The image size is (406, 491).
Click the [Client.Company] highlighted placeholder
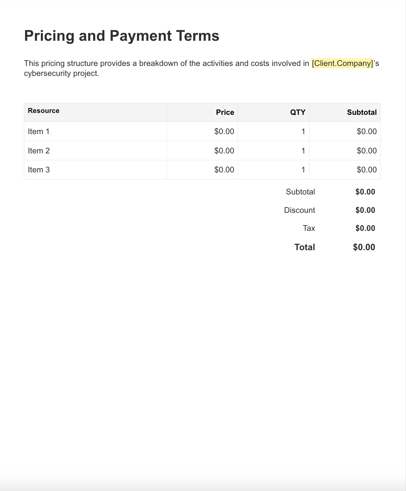click(x=342, y=63)
